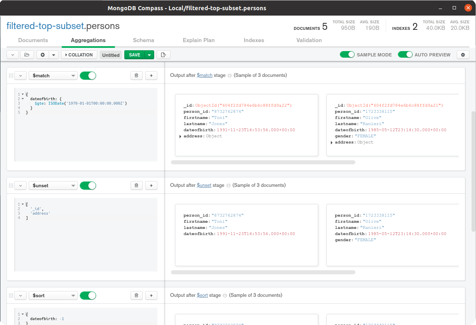Screen dimensions: 476x325
Task: Click horizontal scrollbar under $match output
Action: click(263, 162)
